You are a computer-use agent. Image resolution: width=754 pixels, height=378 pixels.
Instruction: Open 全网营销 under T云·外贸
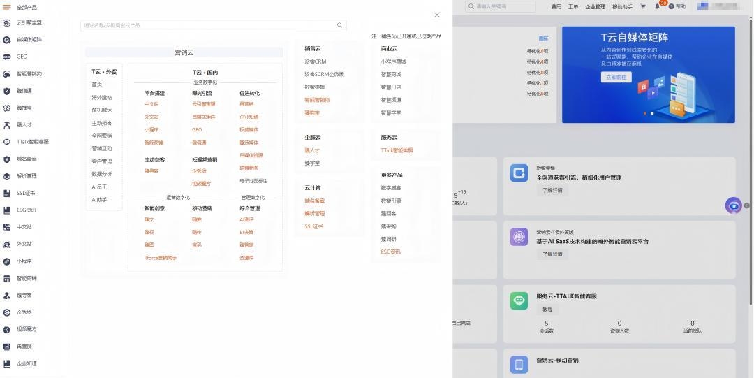pyautogui.click(x=102, y=136)
